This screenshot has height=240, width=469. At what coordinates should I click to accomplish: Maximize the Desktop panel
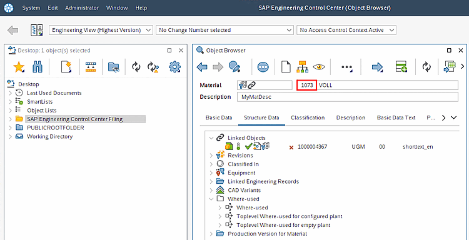coord(169,51)
